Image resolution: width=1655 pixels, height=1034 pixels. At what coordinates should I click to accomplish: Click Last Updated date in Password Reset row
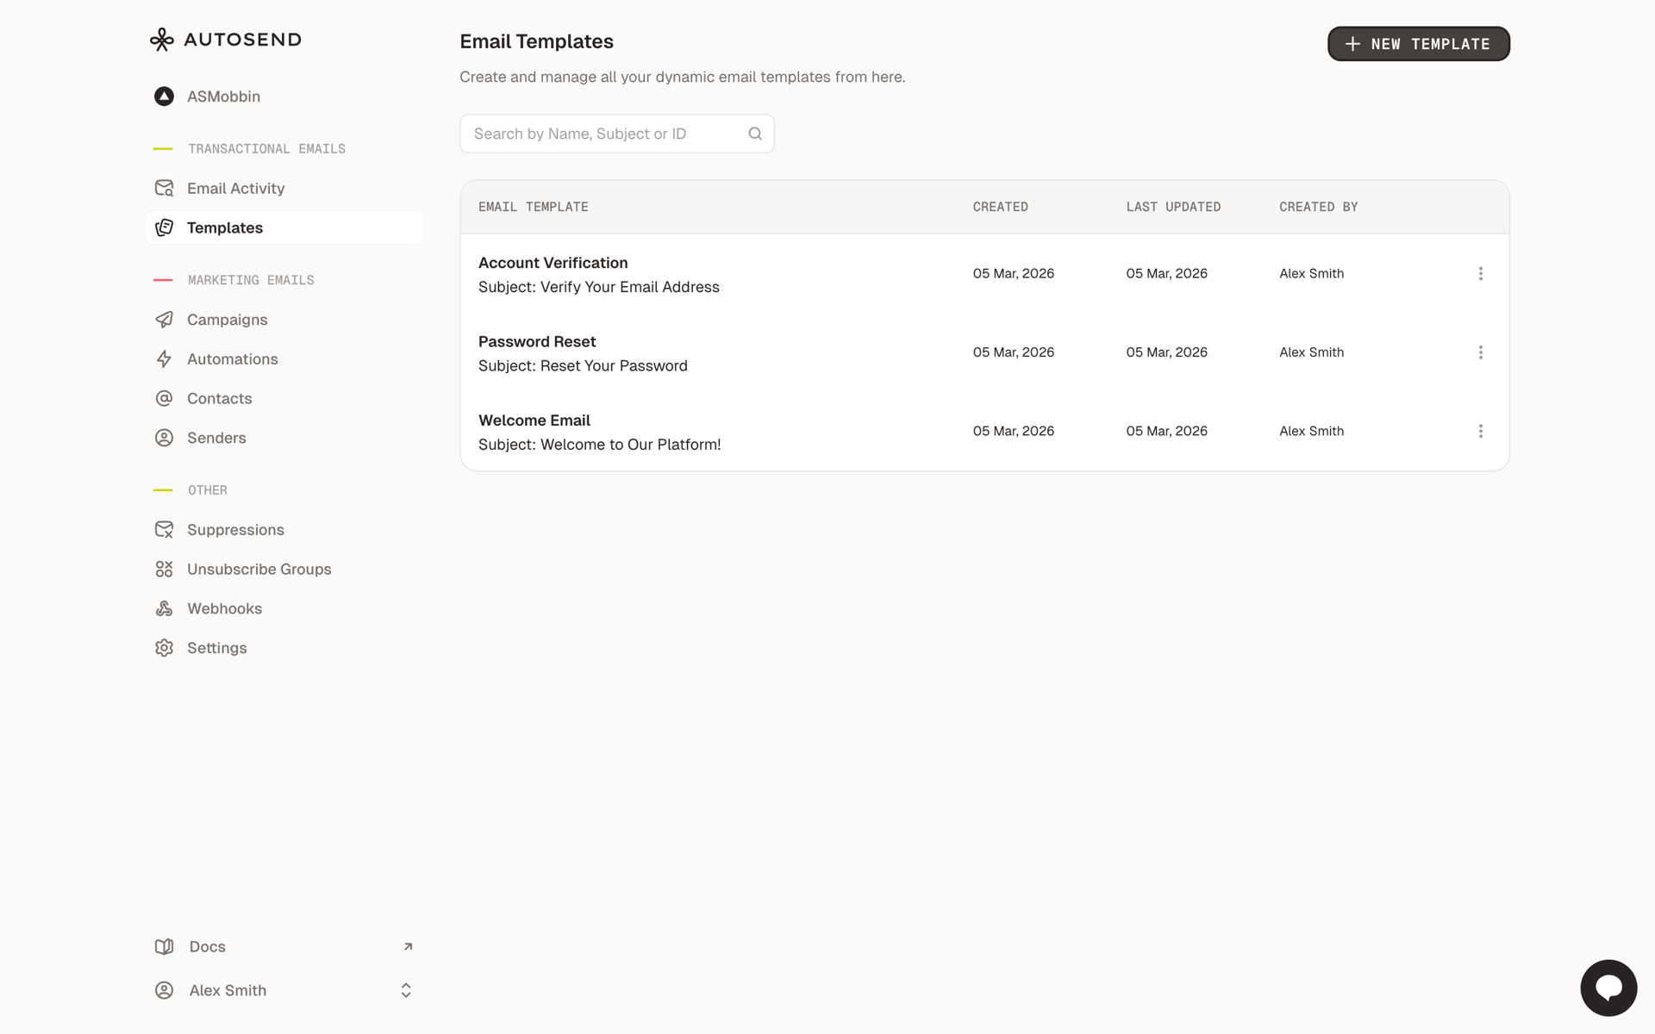(x=1167, y=352)
